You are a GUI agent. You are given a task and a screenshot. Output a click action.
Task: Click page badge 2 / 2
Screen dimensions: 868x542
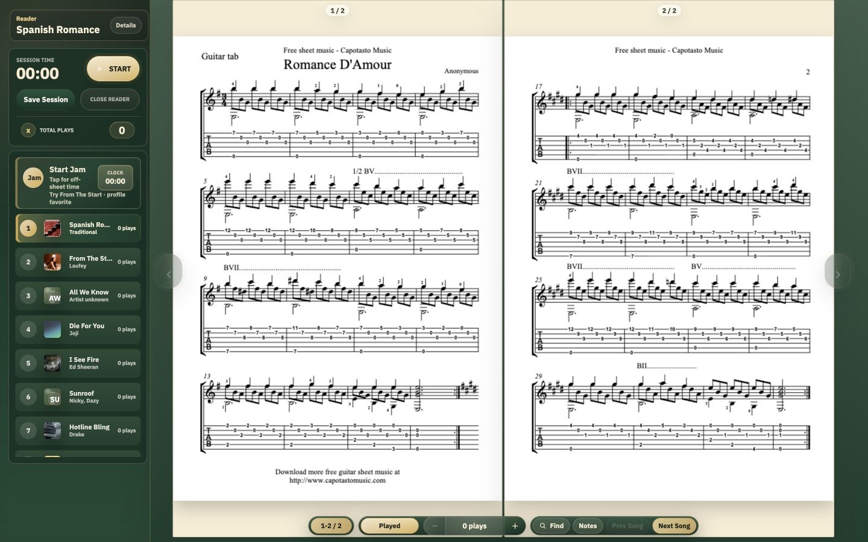click(x=669, y=10)
